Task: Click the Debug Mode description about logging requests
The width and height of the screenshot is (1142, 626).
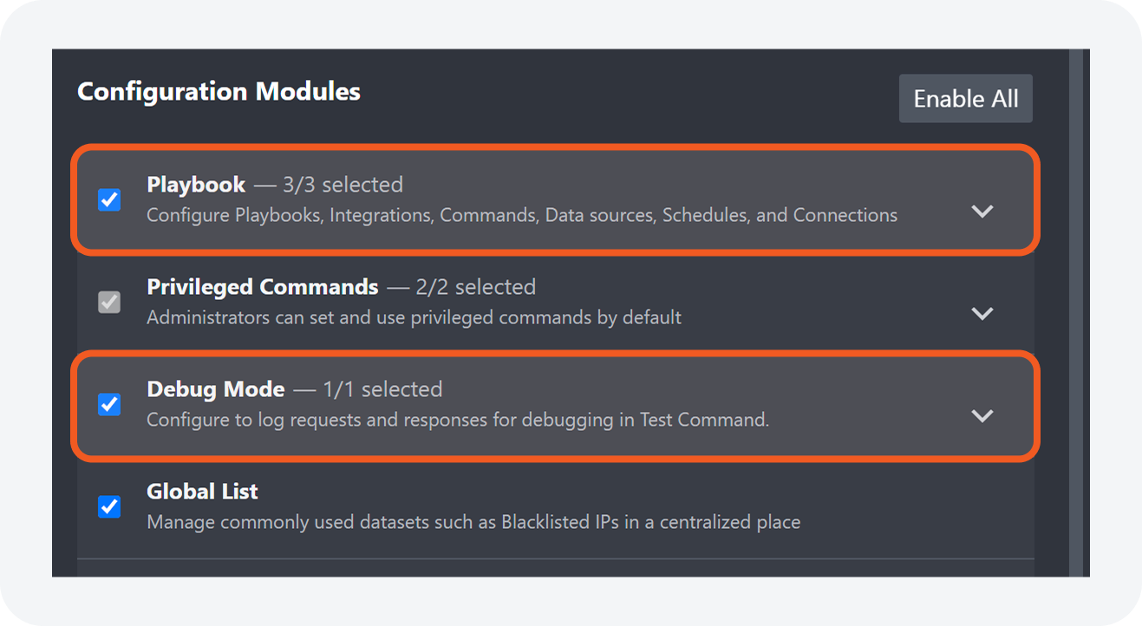Action: pos(457,421)
